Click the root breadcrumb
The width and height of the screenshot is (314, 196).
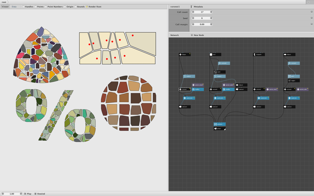tap(4, 2)
